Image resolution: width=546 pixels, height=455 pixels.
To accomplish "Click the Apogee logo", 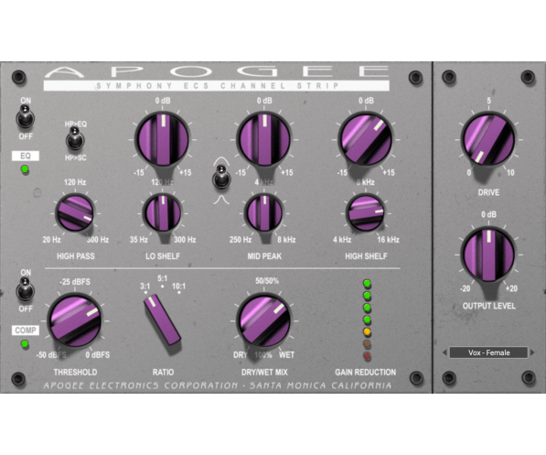I will tap(216, 71).
